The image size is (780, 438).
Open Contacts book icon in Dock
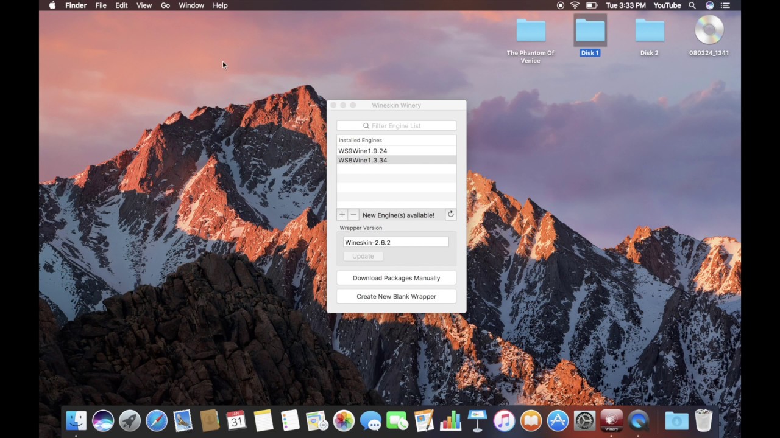(210, 420)
